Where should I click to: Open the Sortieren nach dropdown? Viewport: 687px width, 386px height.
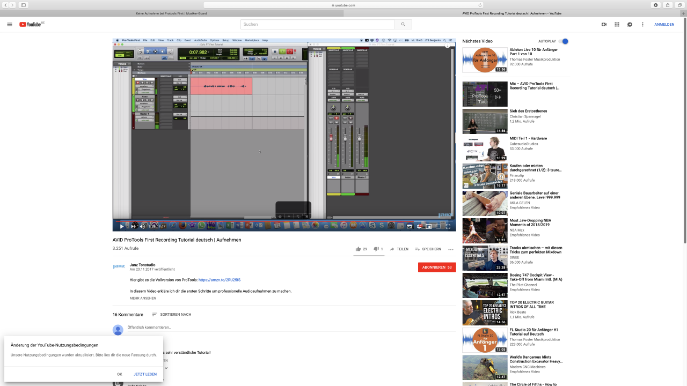[x=172, y=315]
